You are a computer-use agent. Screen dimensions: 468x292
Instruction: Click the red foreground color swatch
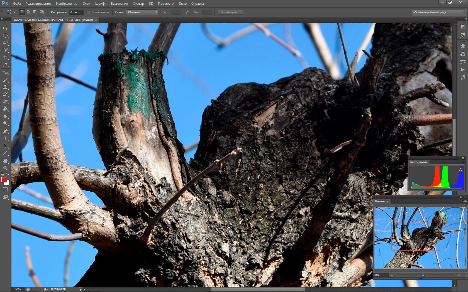click(4, 180)
